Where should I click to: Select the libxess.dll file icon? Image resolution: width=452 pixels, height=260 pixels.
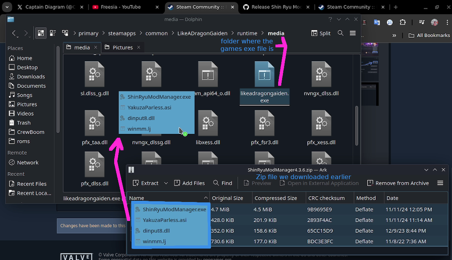[208, 123]
